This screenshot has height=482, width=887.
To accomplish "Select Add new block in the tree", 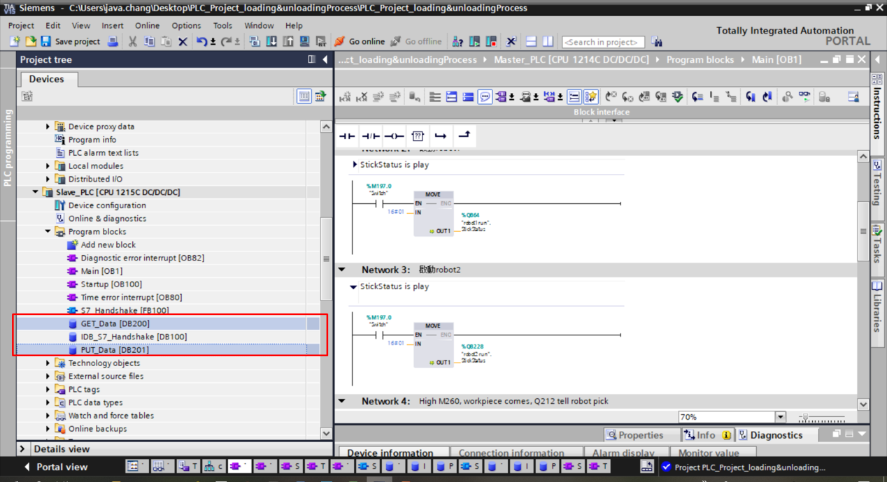I will point(101,245).
